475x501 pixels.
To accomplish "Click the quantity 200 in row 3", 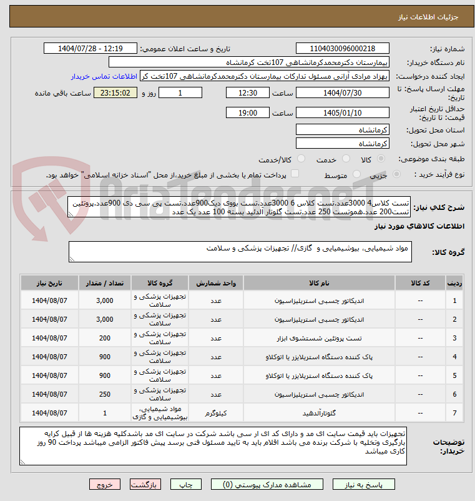I will click(105, 338).
